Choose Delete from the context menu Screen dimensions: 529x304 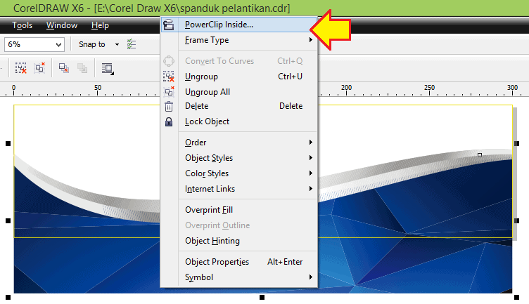click(239, 106)
